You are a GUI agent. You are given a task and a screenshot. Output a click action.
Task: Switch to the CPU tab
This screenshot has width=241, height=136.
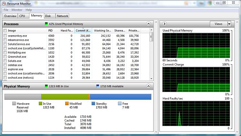point(23,16)
